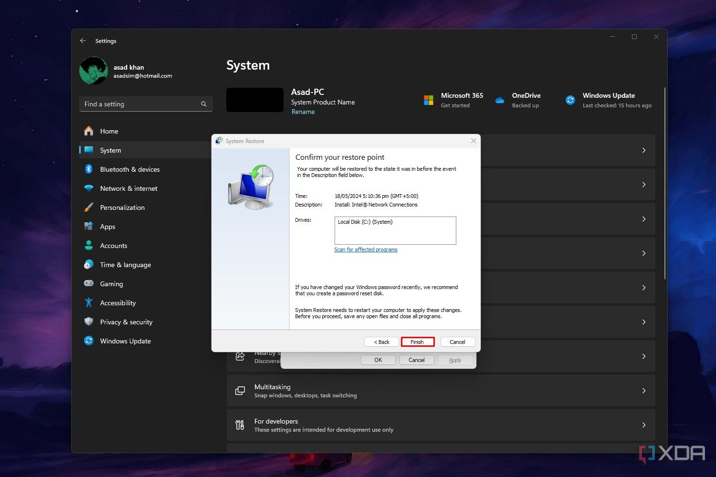Click the asad khan profile avatar
Image resolution: width=716 pixels, height=477 pixels.
pyautogui.click(x=94, y=71)
